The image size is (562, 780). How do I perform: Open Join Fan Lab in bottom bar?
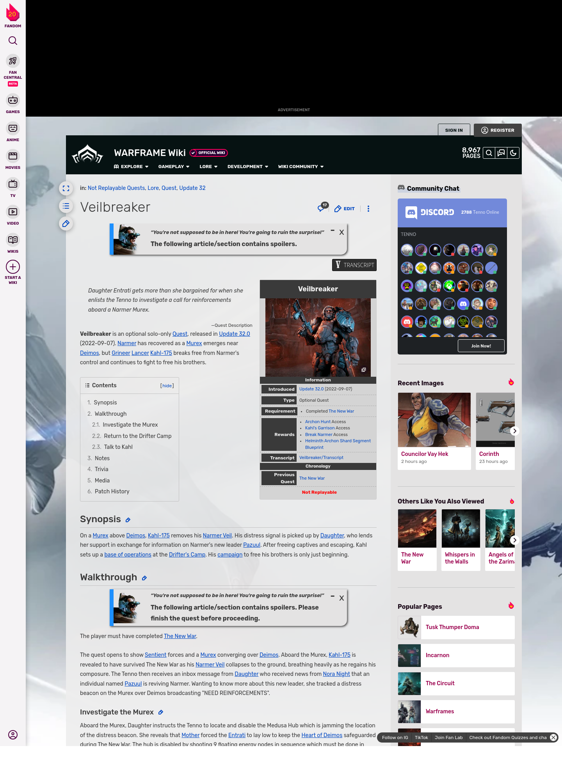click(448, 737)
